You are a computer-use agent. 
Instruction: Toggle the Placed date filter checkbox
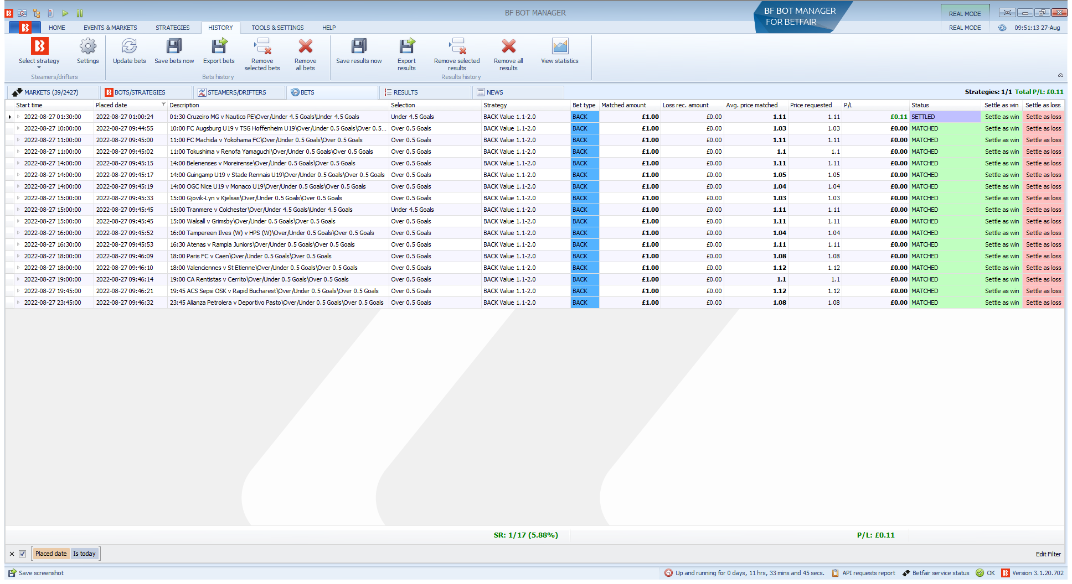click(23, 554)
